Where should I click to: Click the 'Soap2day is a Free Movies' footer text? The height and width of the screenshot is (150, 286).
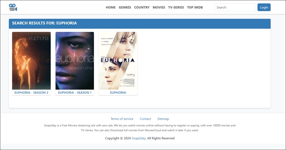coord(140,128)
